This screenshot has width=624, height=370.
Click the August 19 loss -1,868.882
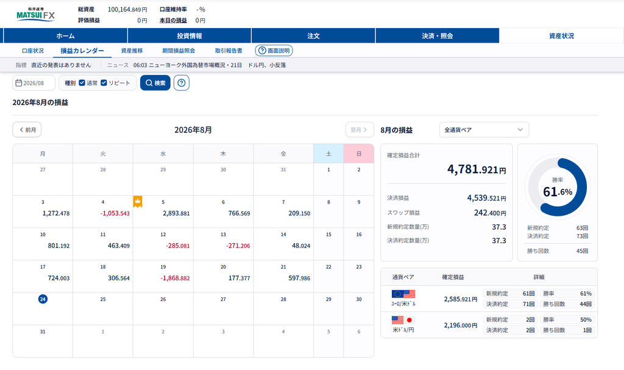[x=175, y=278]
